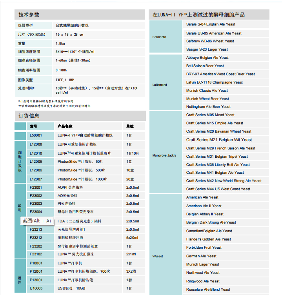Select Ringwood Ale Yeast
Viewport: 282px width, 295px height.
[203, 281]
